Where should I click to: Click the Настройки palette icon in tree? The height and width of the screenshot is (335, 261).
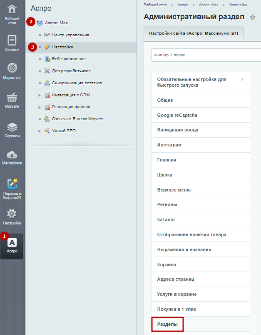click(47, 47)
